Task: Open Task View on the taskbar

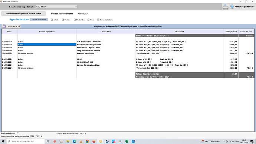Action: [x=48, y=141]
